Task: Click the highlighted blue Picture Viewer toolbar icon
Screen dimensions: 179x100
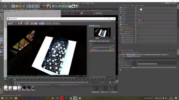Action: pyautogui.click(x=42, y=23)
